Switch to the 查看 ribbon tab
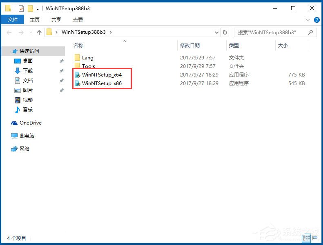The width and height of the screenshot is (323, 245). [x=78, y=20]
